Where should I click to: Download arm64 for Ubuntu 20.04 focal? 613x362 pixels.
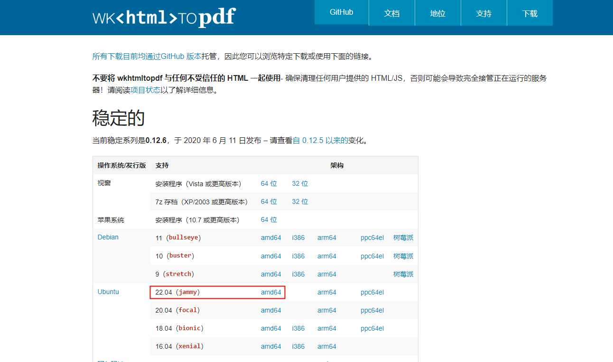pos(327,310)
